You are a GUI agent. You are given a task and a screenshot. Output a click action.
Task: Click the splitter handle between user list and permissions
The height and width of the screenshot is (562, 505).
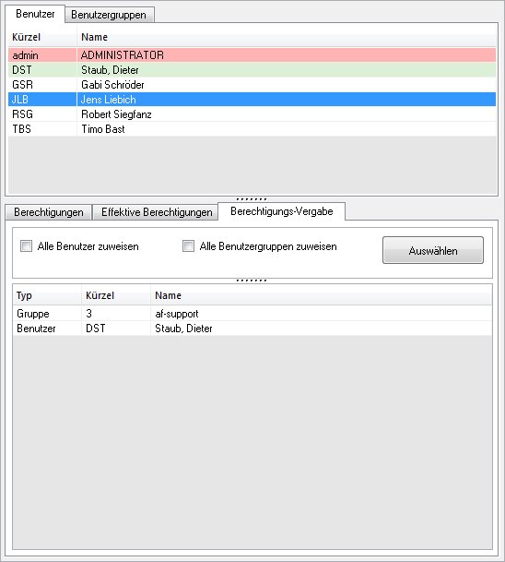pyautogui.click(x=252, y=199)
